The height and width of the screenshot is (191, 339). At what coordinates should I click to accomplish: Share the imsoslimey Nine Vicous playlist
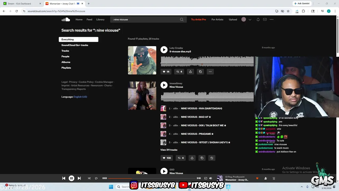pyautogui.click(x=192, y=158)
